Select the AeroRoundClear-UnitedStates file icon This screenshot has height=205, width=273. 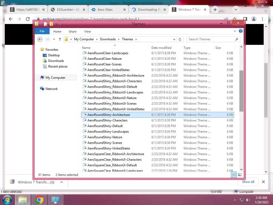(x=84, y=70)
